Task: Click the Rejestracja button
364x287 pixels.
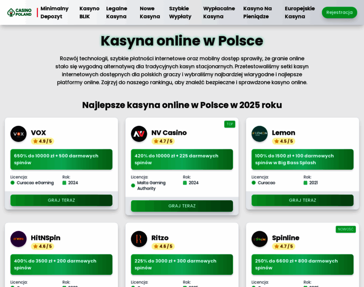Action: pos(340,12)
